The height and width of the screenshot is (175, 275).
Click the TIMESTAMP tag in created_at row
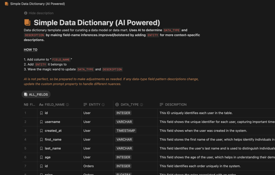(x=126, y=131)
